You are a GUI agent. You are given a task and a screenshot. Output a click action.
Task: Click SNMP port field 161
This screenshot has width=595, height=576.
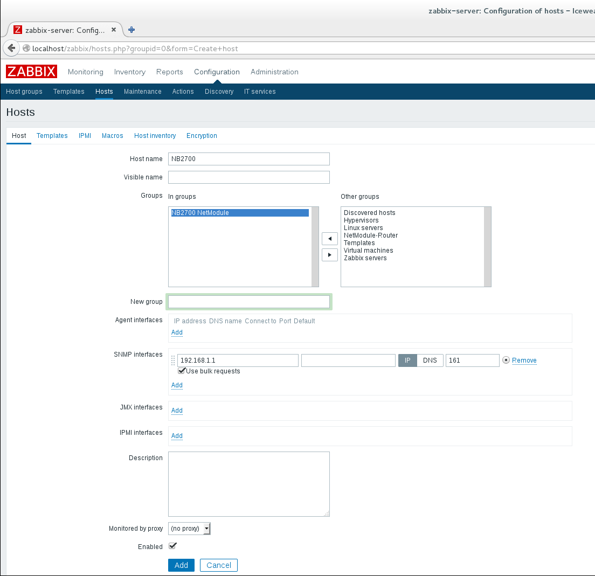[x=473, y=360]
